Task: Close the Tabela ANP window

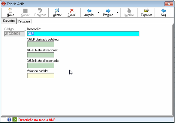Action: pos(169,4)
